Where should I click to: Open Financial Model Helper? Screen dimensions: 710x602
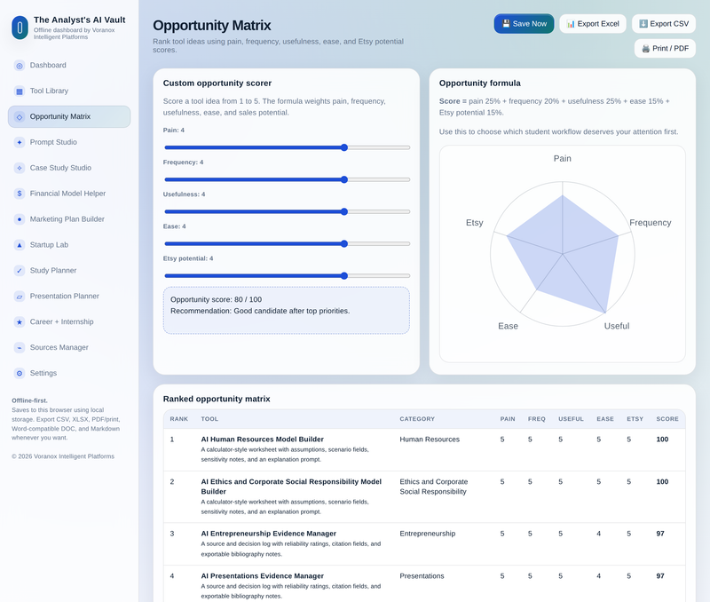click(69, 194)
